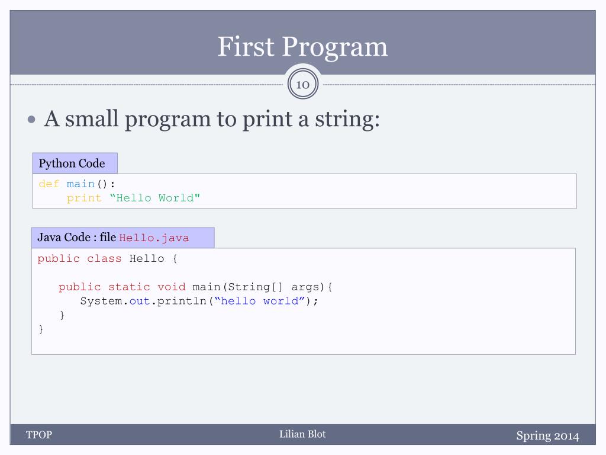Click the 'out' field in System.out.println
606x455 pixels.
(x=140, y=301)
